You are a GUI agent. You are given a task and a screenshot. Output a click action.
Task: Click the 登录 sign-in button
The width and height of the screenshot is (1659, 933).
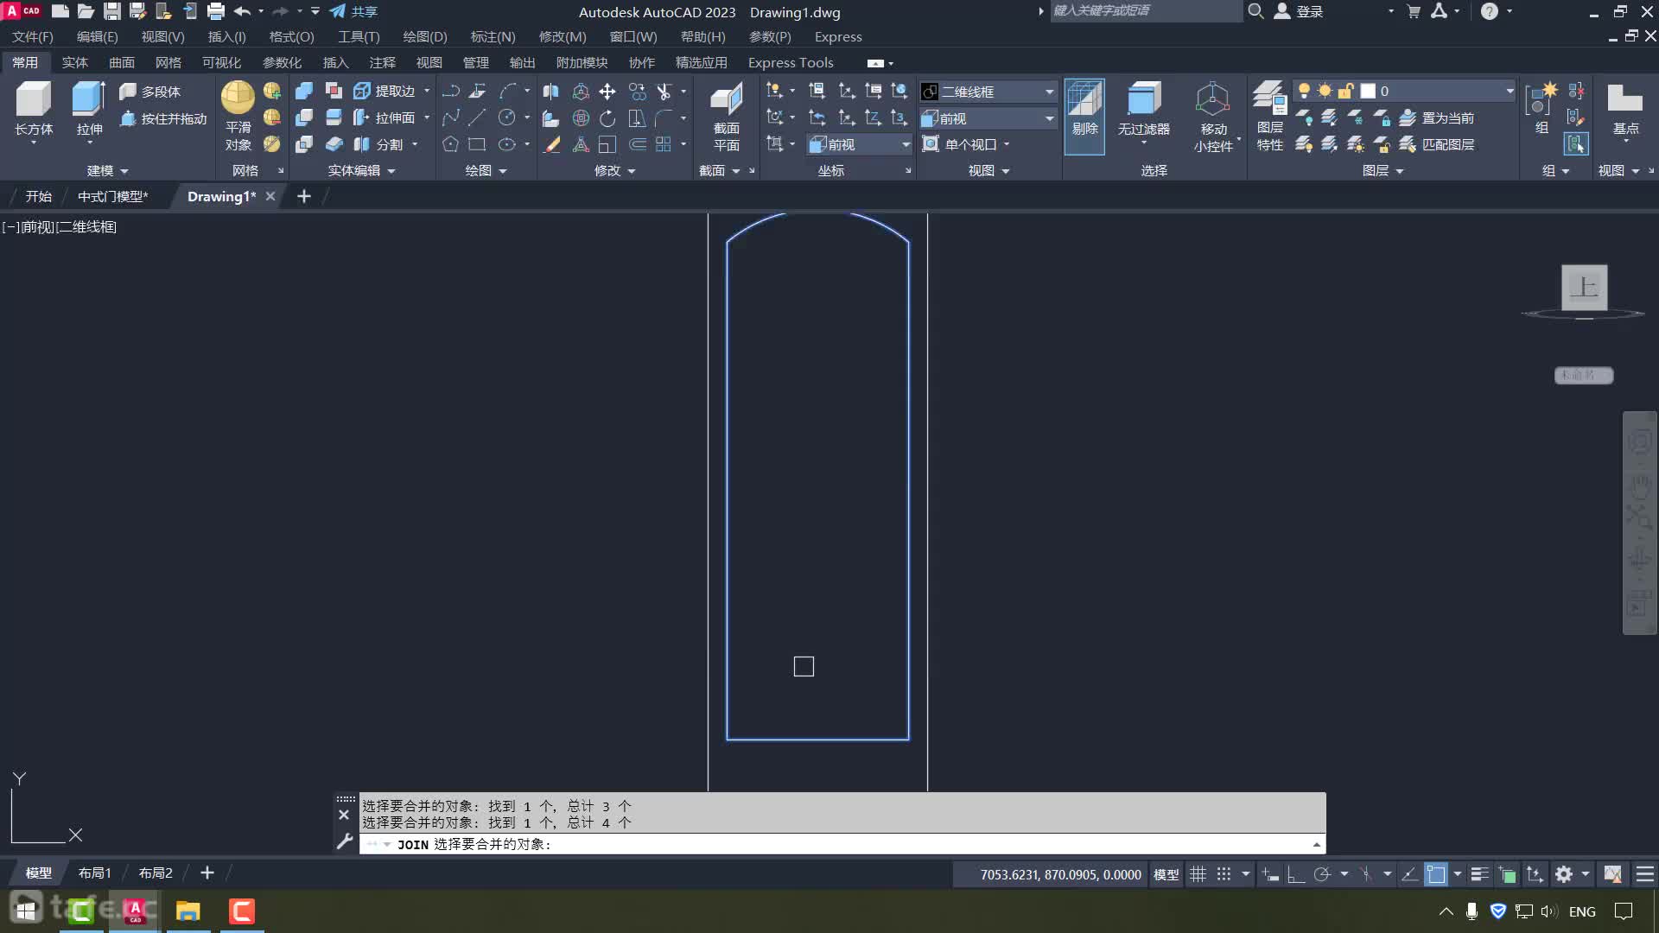click(1299, 11)
